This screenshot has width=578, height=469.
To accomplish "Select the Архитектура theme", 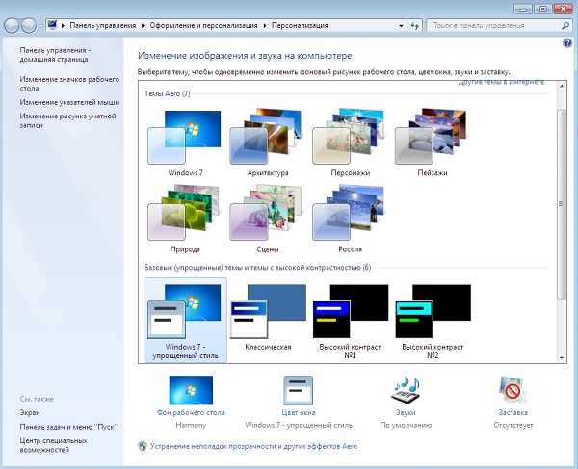I will (x=267, y=143).
